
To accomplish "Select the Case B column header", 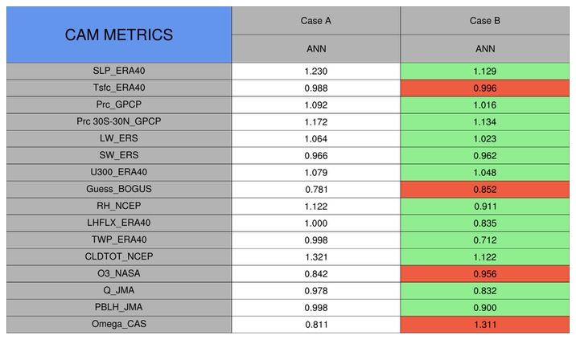I will click(485, 21).
